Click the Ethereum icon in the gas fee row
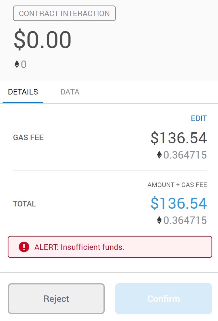The image size is (218, 321). tap(159, 155)
